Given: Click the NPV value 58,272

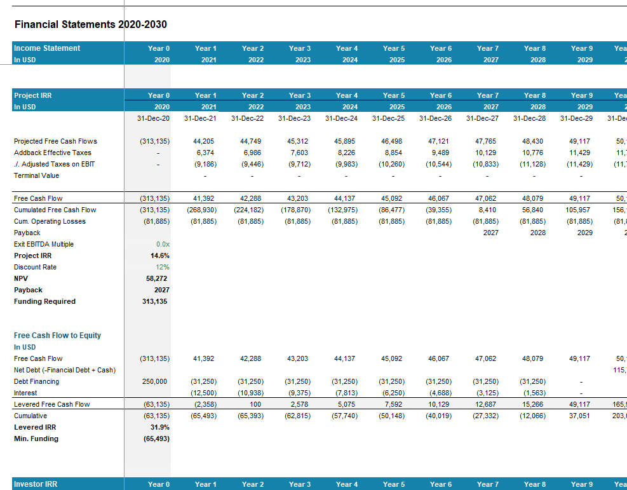Looking at the screenshot, I should [x=157, y=278].
